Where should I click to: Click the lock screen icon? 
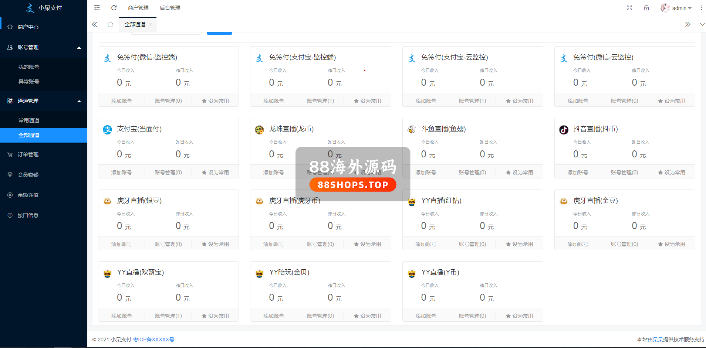coord(646,8)
